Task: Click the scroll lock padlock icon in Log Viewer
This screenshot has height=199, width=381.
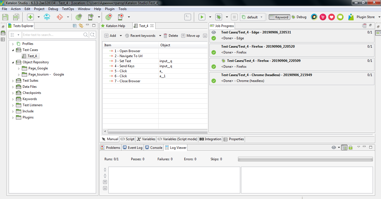Action: (x=351, y=147)
